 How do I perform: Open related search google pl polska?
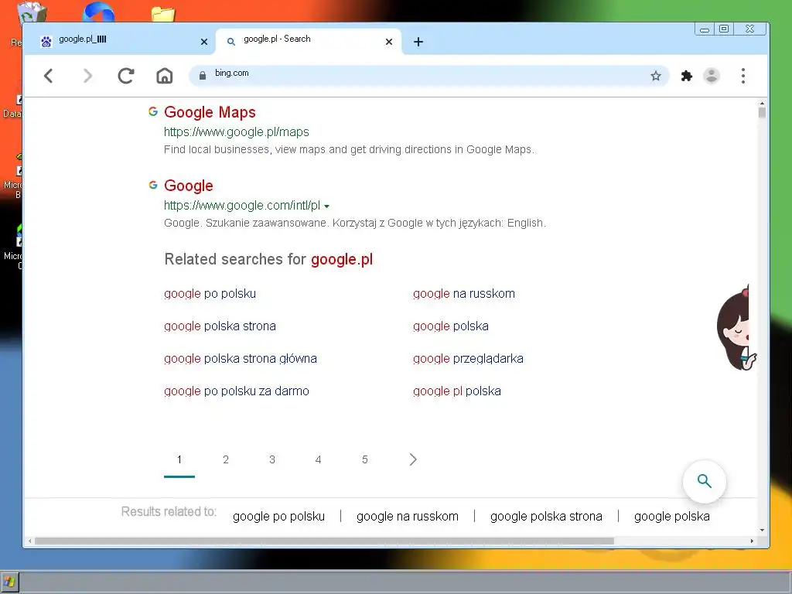click(456, 391)
